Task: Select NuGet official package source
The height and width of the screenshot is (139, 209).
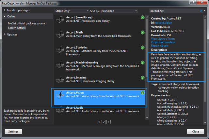Action: [26, 23]
